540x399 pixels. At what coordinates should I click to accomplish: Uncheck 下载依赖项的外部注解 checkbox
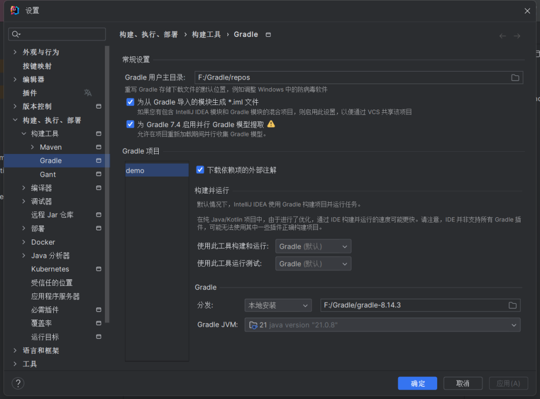tap(200, 170)
